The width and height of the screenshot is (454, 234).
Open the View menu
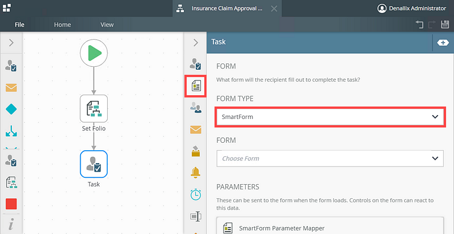coord(107,25)
